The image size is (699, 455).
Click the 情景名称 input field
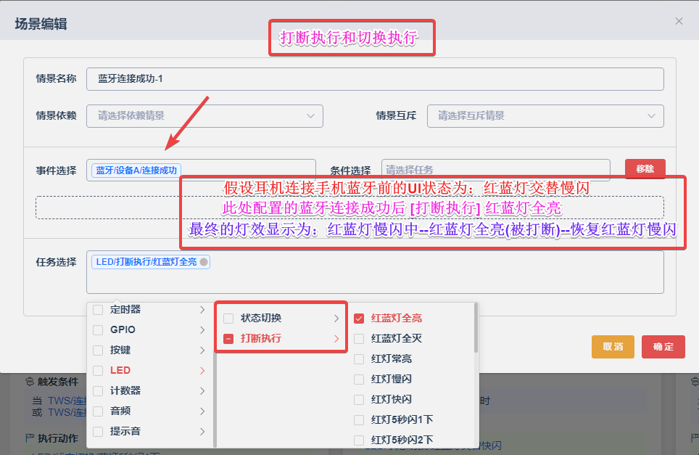pos(375,79)
